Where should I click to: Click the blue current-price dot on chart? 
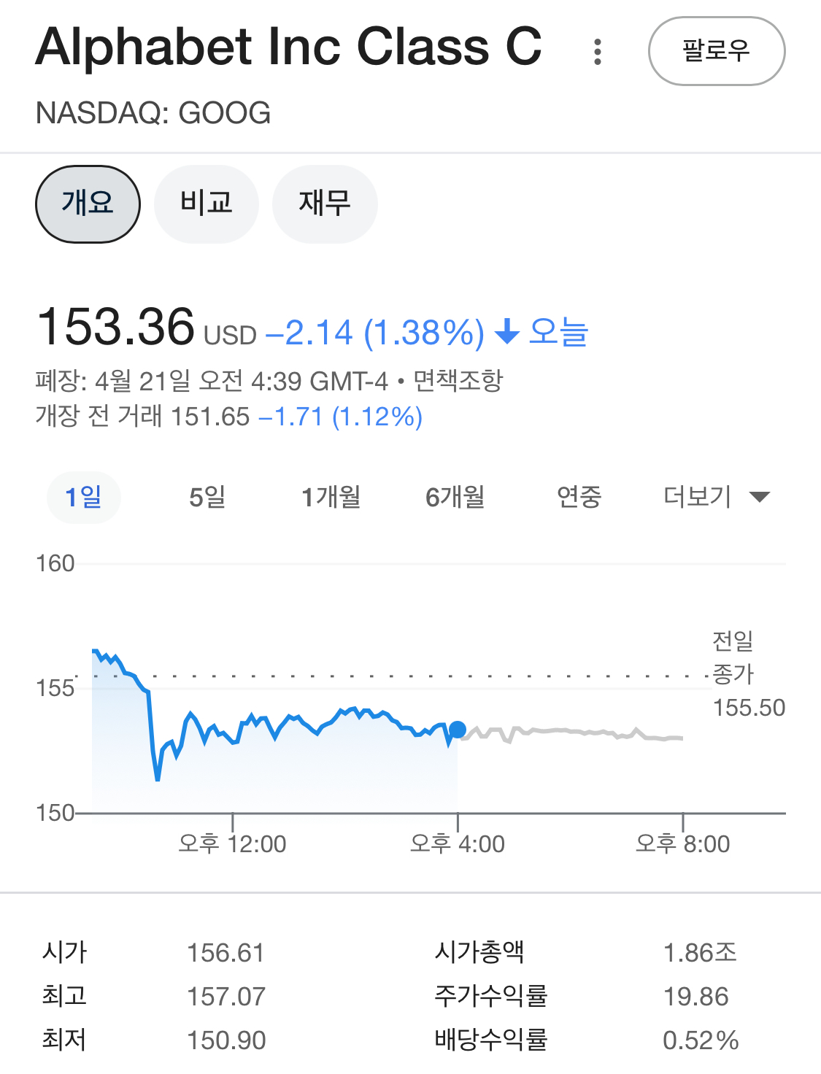tap(458, 730)
